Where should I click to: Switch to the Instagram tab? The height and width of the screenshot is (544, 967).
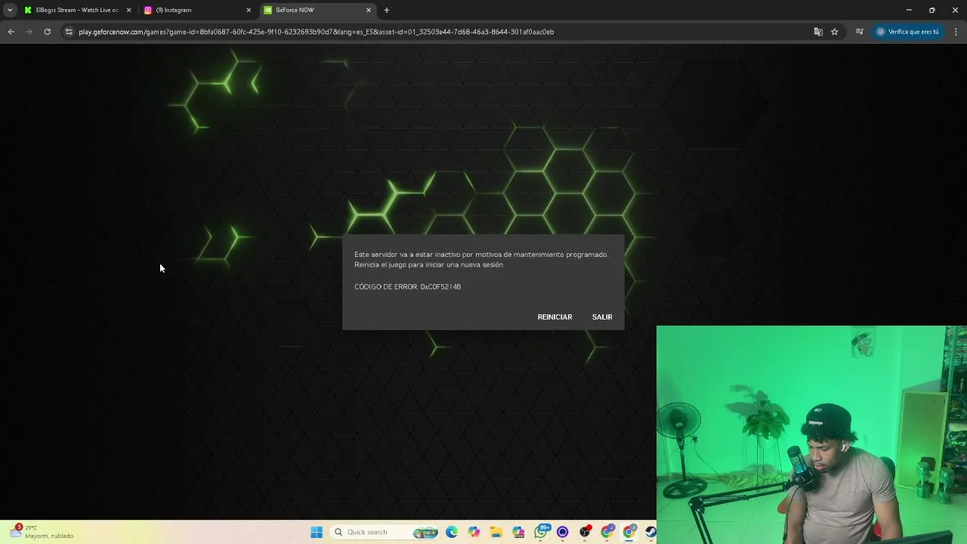pos(196,10)
